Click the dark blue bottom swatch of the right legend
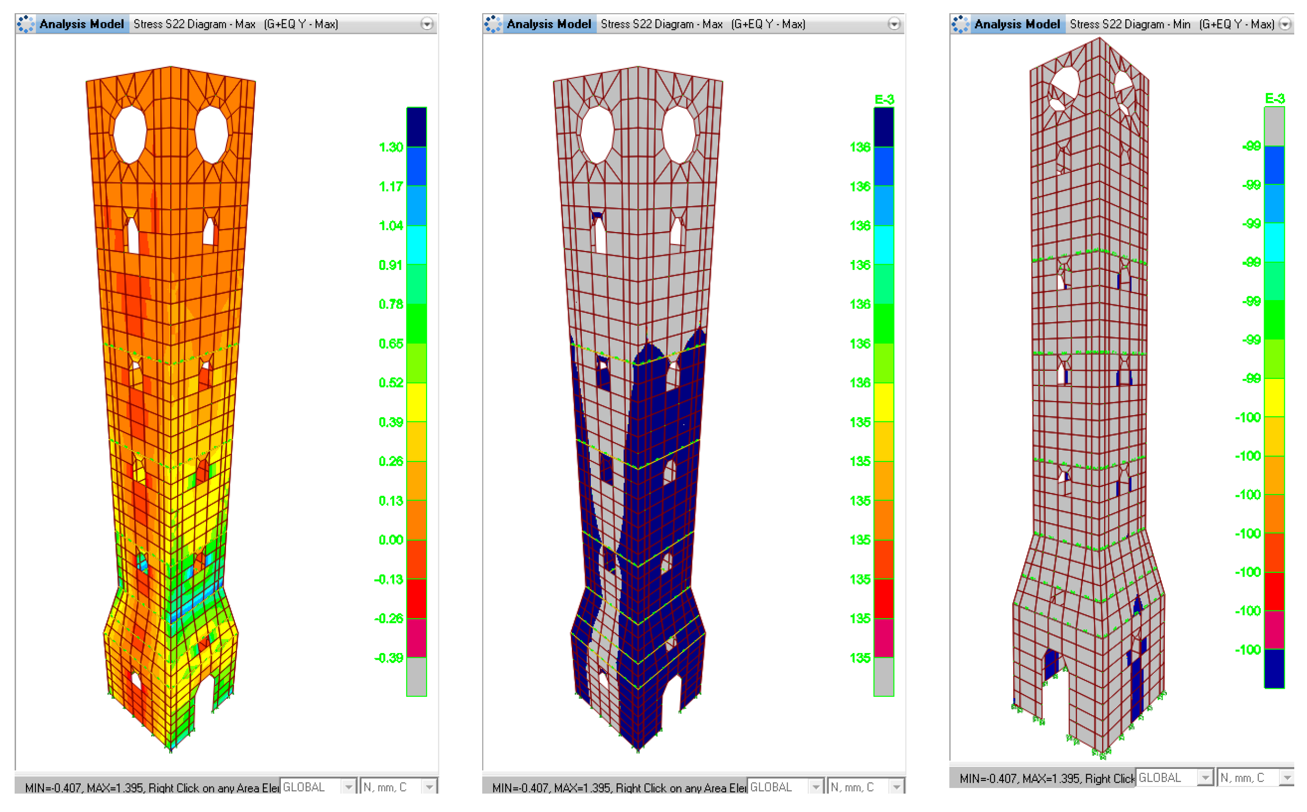Viewport: 1307px width, 812px height. click(1274, 669)
